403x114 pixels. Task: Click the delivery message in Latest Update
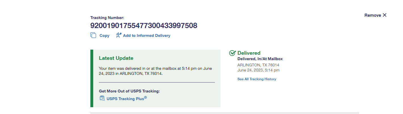click(x=155, y=71)
